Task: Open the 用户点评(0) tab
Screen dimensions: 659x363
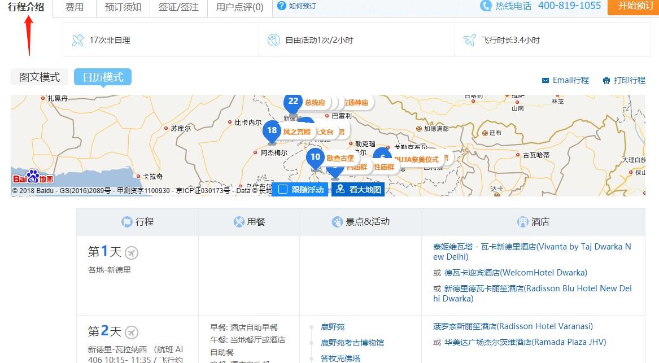Action: pos(235,8)
